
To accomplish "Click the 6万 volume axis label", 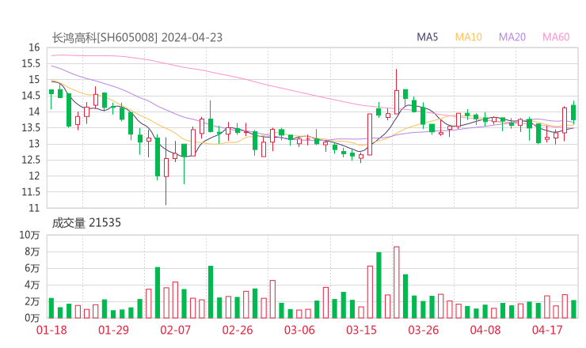I will point(32,268).
